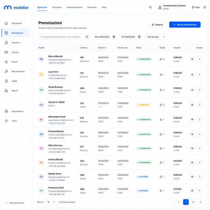This screenshot has height=210, width=210.
Task: View Luca Ferri booking with eye icon
Action: pos(192,74)
